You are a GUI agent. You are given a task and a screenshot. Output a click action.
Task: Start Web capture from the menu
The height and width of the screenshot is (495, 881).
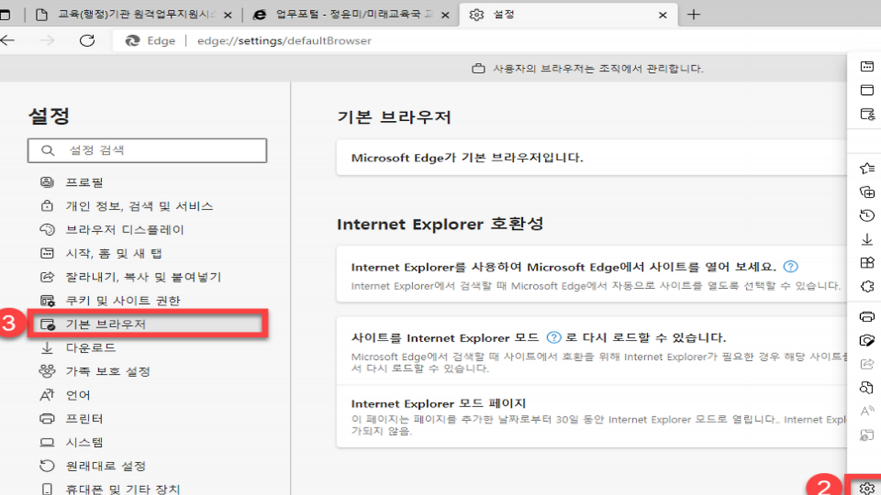[x=867, y=340]
